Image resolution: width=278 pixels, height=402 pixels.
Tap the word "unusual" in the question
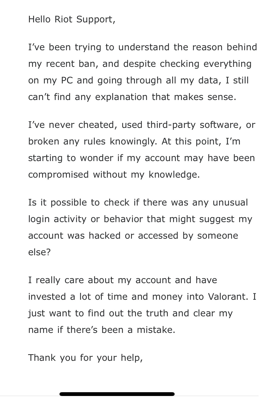point(230,202)
